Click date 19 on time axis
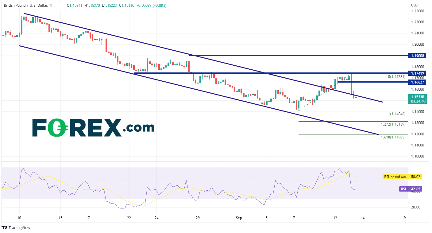This screenshot has width=432, height=233. [404, 218]
